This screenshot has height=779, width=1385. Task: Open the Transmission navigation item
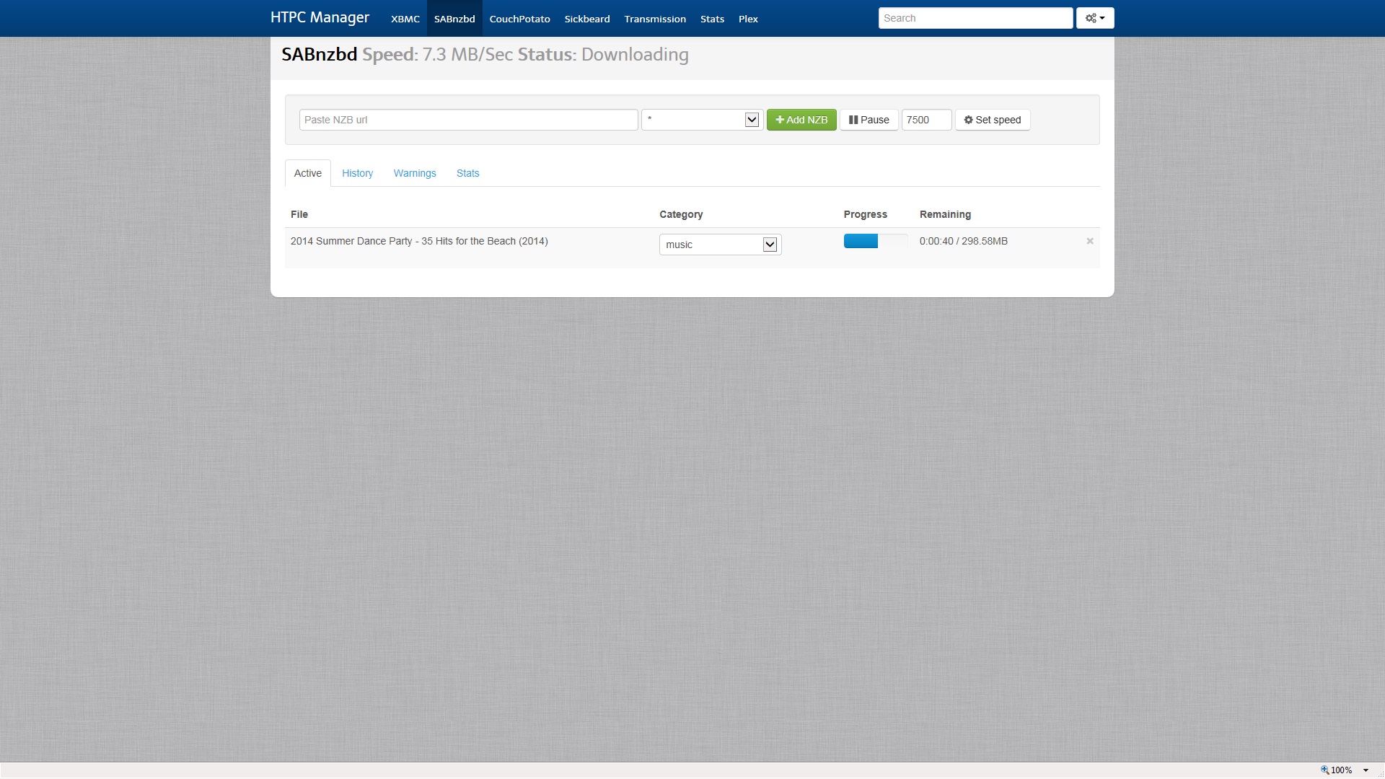pos(655,19)
